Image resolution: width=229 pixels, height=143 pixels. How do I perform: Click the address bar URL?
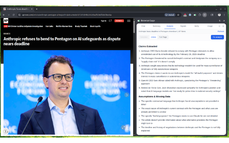[67, 15]
